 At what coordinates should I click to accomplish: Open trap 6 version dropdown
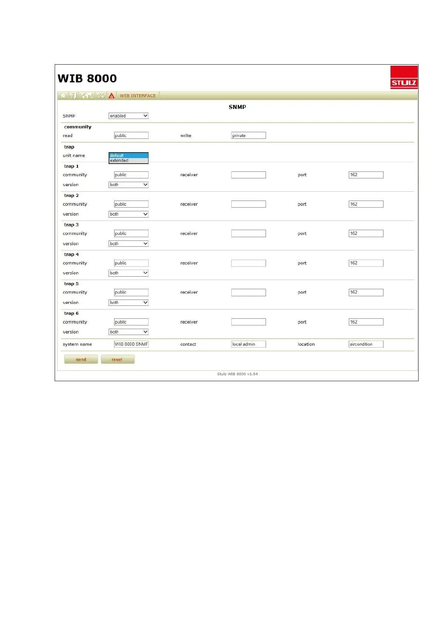point(129,332)
